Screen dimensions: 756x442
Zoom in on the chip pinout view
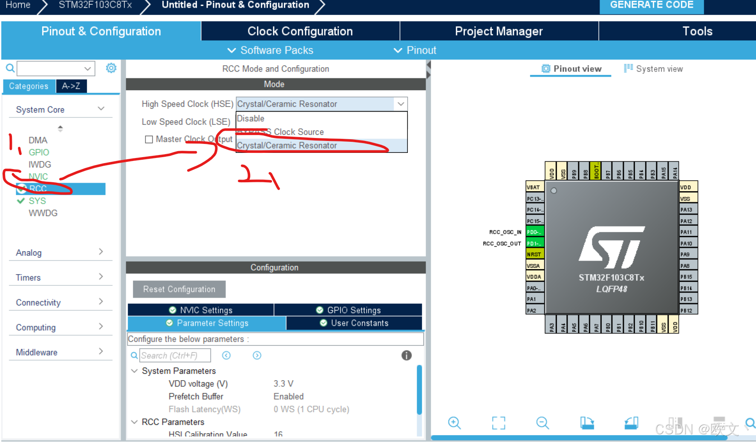click(454, 423)
